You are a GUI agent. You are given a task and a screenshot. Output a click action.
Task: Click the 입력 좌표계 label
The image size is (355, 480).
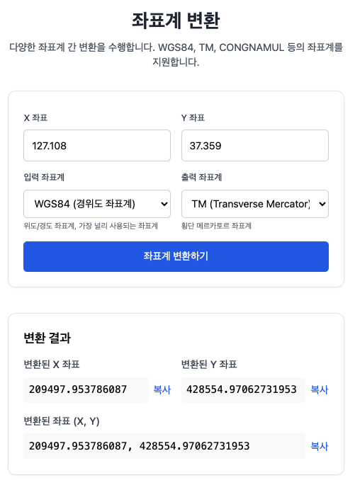point(44,177)
